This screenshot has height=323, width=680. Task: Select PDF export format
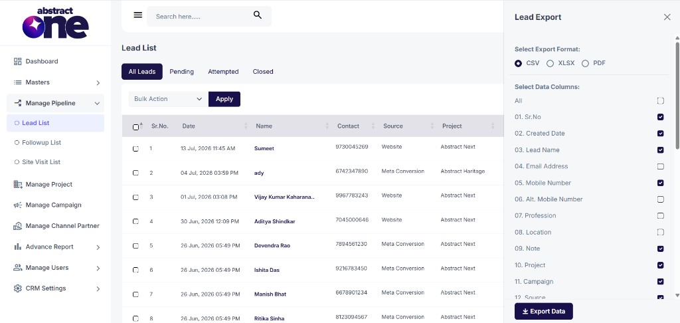(586, 63)
